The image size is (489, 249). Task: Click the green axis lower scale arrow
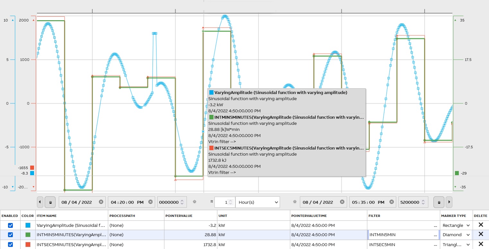[455, 187]
